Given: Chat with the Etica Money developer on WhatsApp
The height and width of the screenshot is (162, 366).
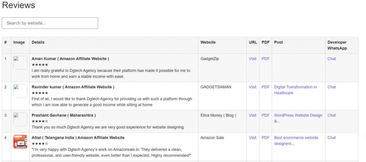Looking at the screenshot, I should pyautogui.click(x=332, y=115).
